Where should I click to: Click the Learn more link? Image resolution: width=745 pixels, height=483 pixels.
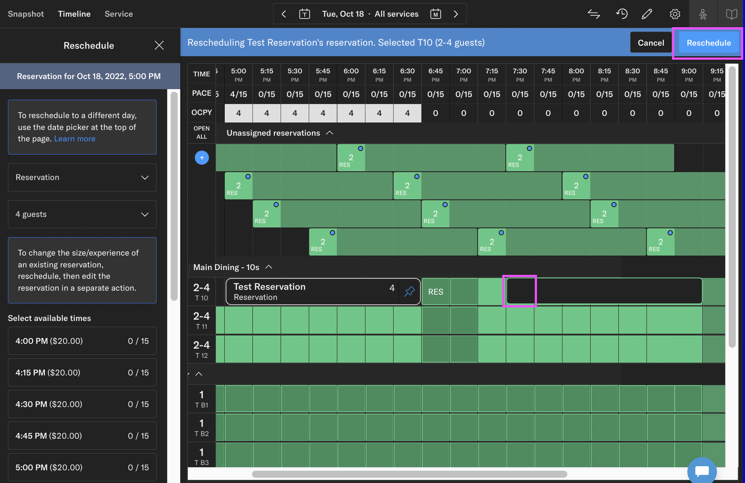[75, 139]
